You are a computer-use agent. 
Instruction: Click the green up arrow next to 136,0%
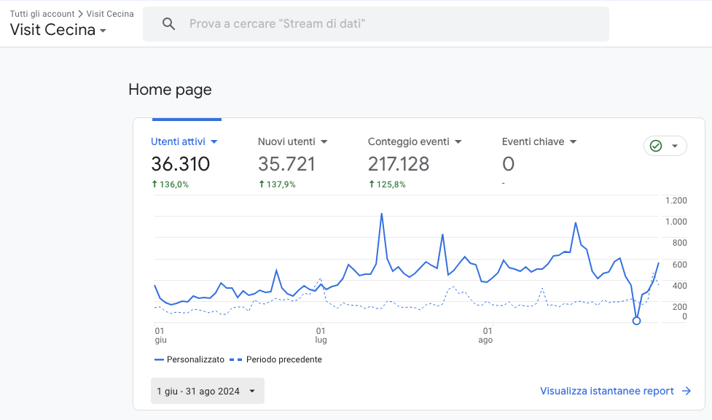[154, 184]
